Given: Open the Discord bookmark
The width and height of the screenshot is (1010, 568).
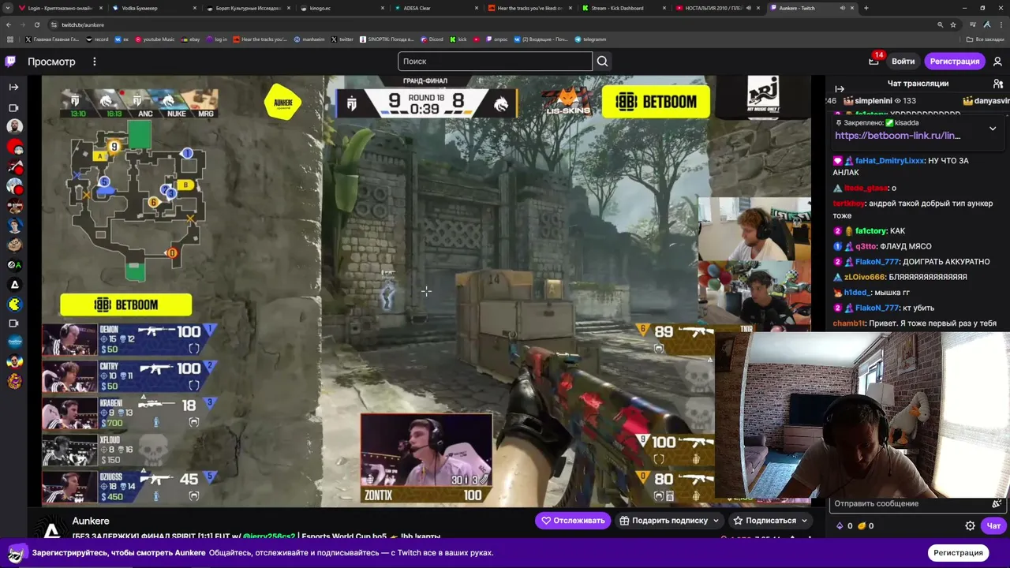Looking at the screenshot, I should click(x=432, y=39).
